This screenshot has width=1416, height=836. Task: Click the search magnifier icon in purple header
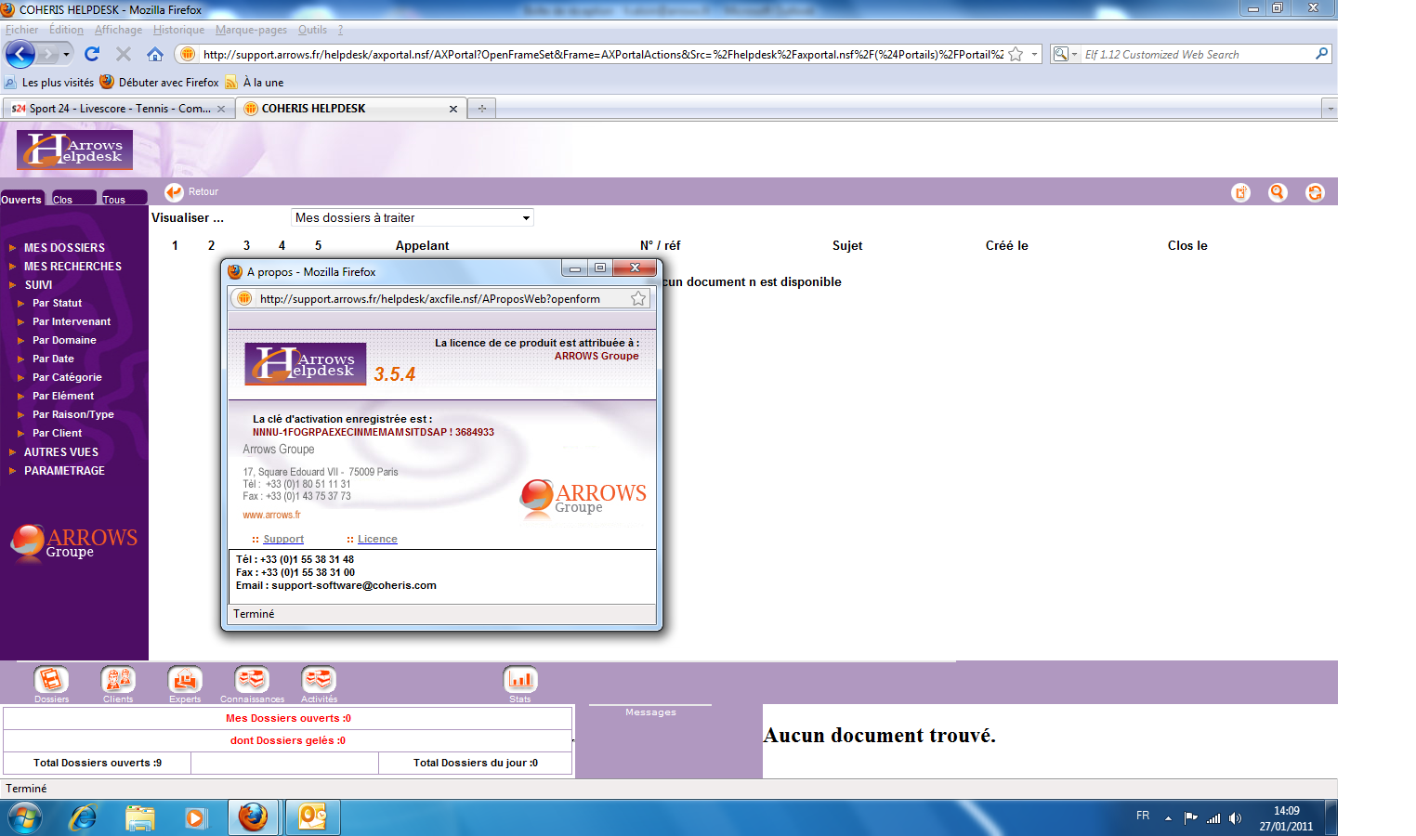click(x=1278, y=192)
